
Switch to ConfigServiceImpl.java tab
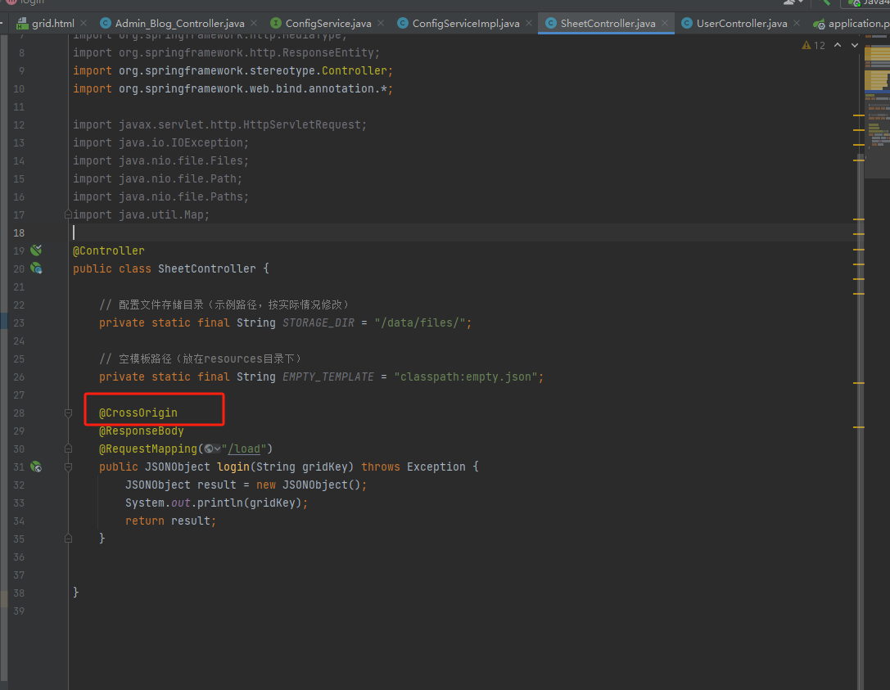[465, 23]
